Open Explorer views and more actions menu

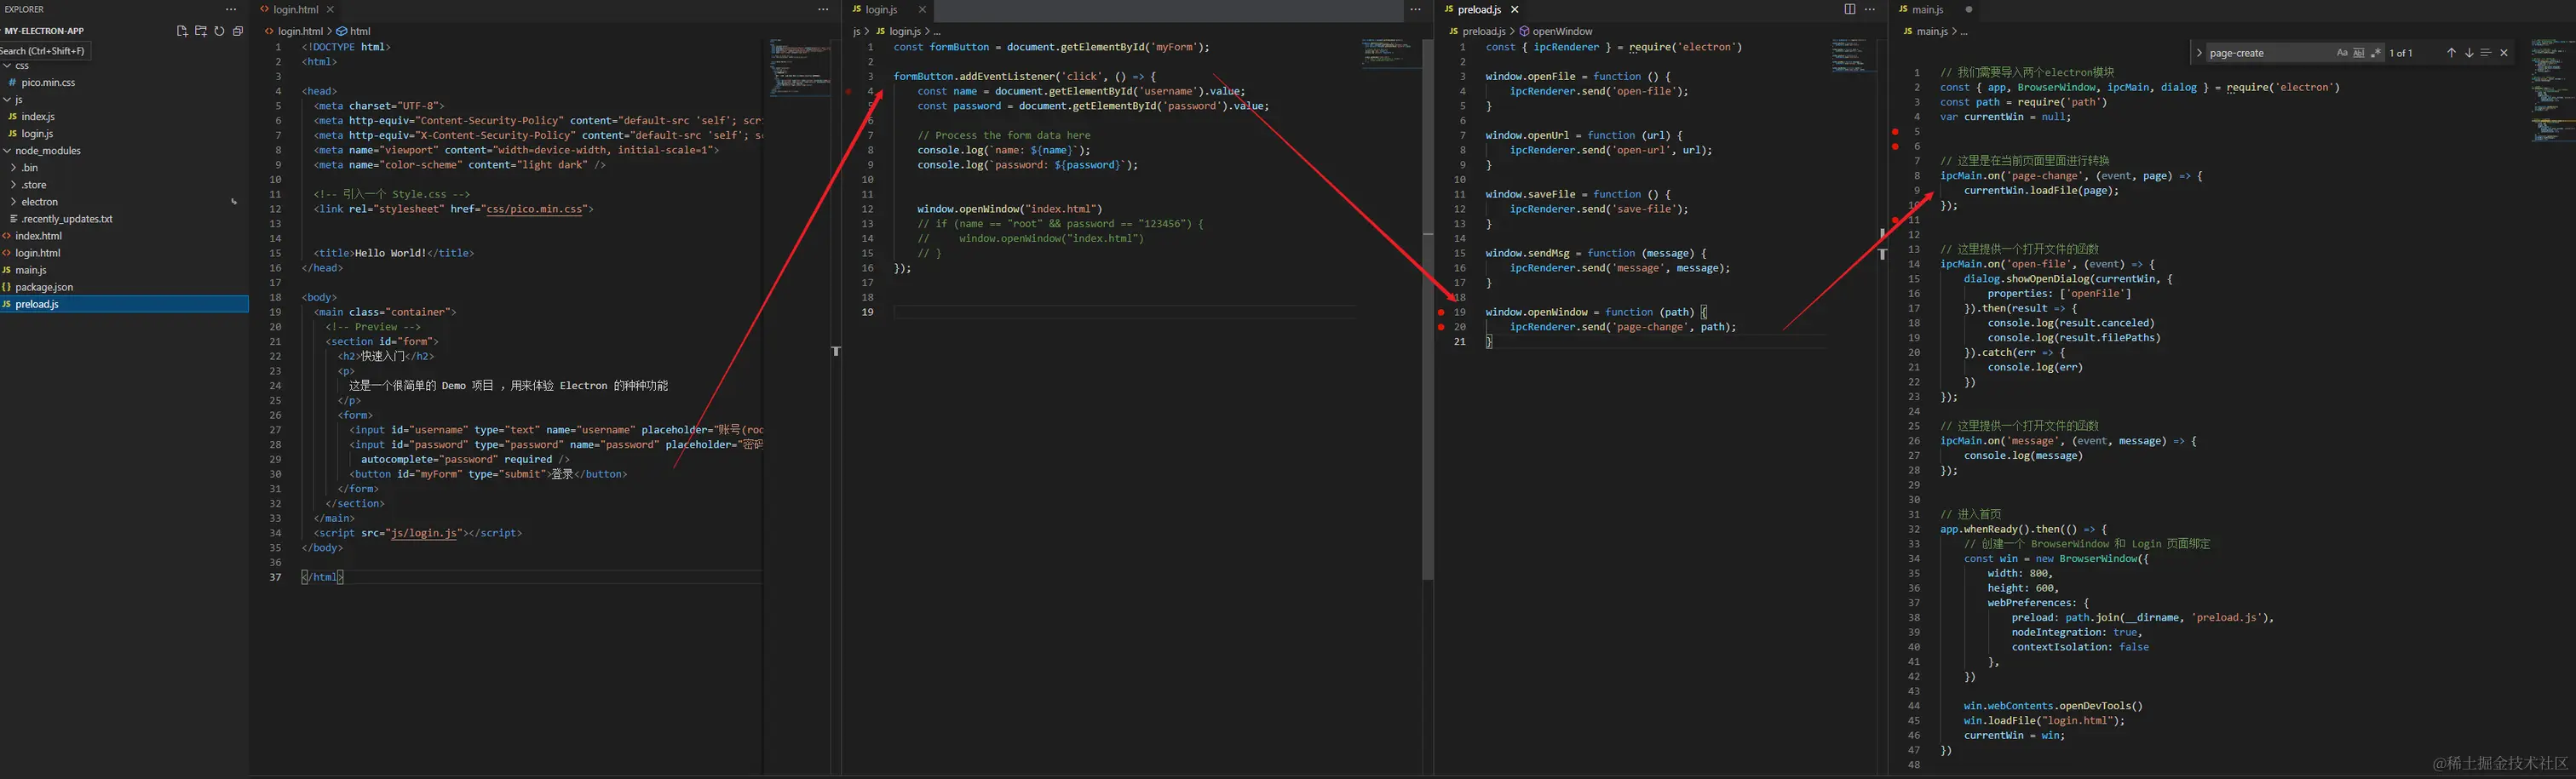(x=231, y=9)
